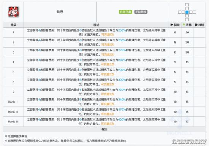Image resolution: width=209 pixels, height=146 pixels.
Task: Select level 2 in the 等级 column
Action: (13, 43)
